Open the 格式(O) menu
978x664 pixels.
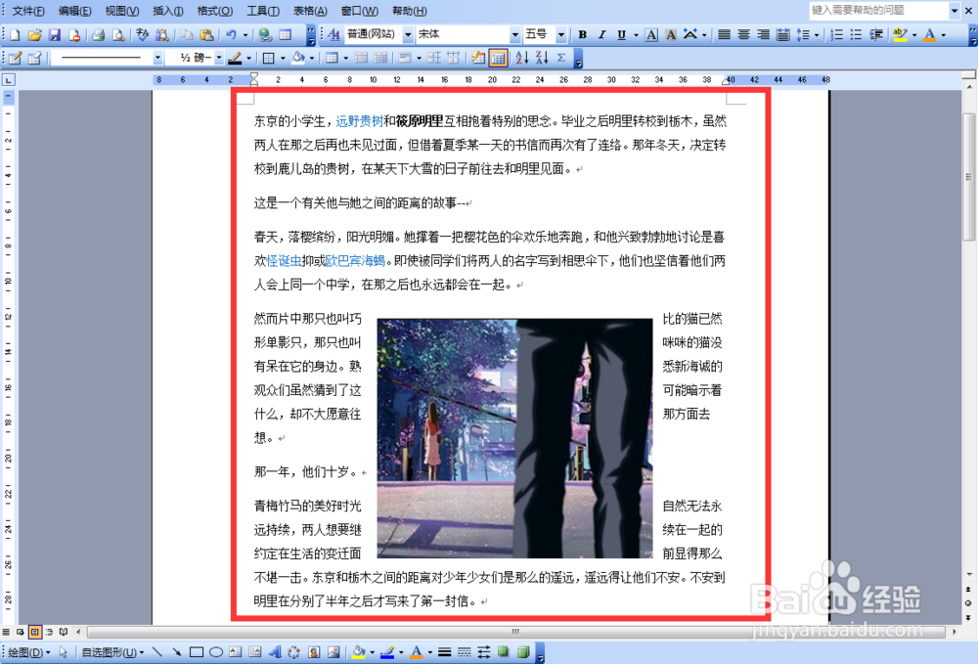214,11
